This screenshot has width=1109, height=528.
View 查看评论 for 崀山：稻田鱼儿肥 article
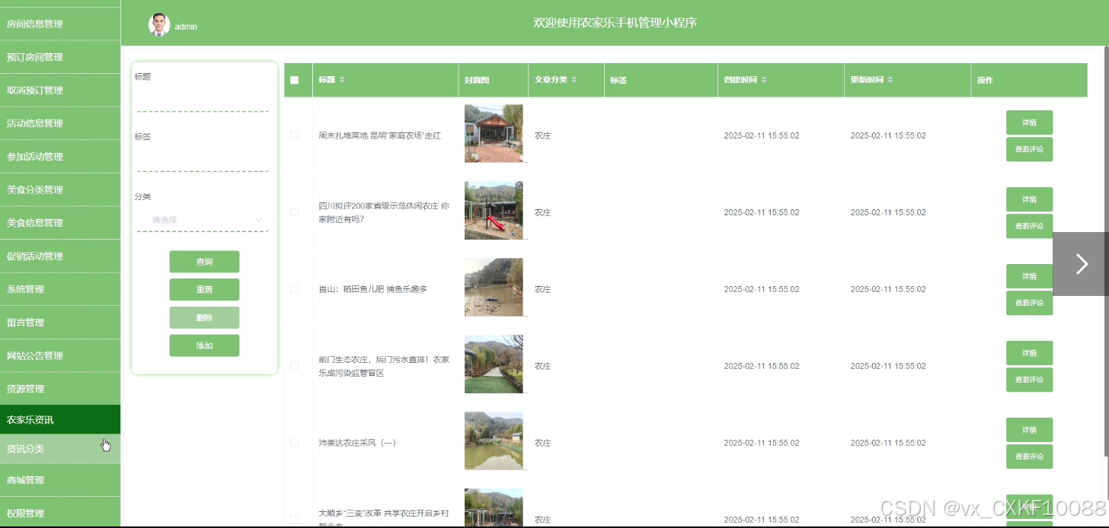(1029, 303)
